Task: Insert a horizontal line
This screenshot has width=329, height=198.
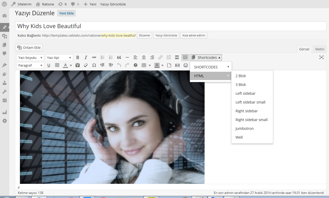Action: pyautogui.click(x=127, y=58)
